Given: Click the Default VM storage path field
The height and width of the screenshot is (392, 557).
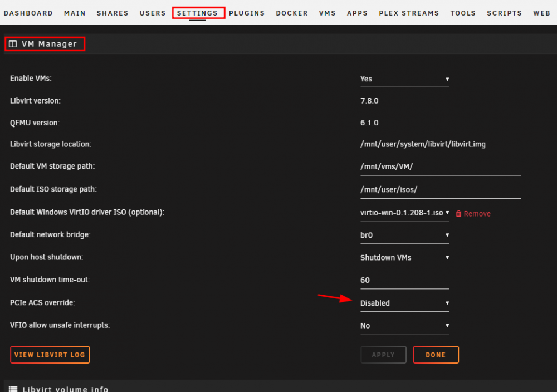Looking at the screenshot, I should (x=441, y=167).
